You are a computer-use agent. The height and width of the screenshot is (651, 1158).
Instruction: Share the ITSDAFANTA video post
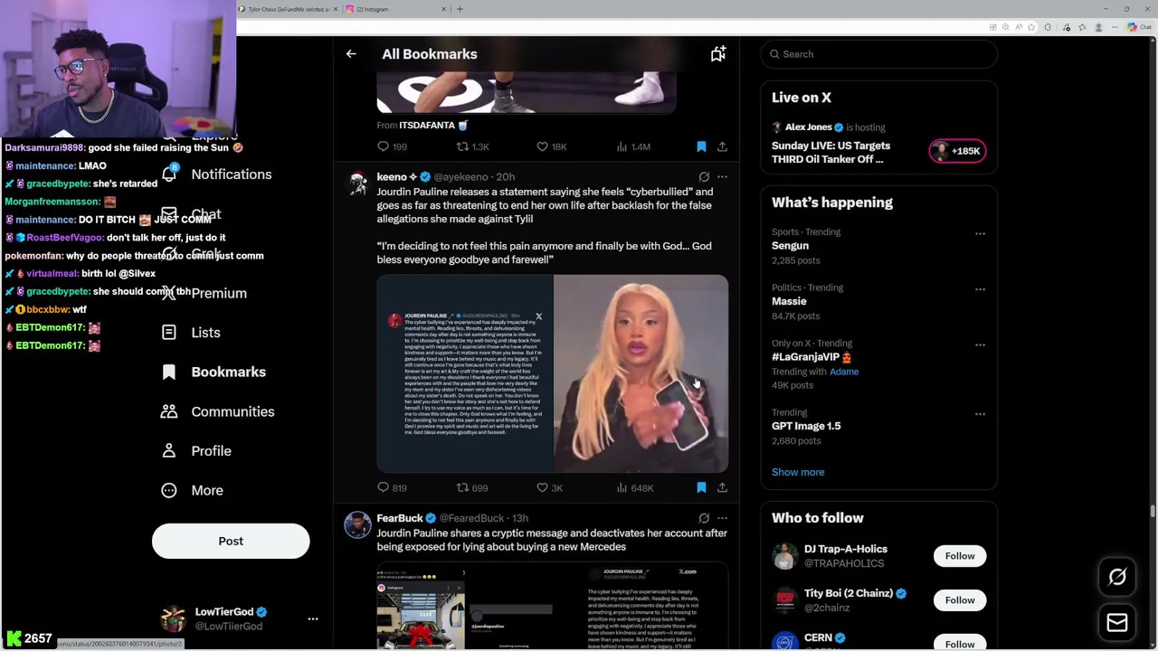(x=722, y=146)
